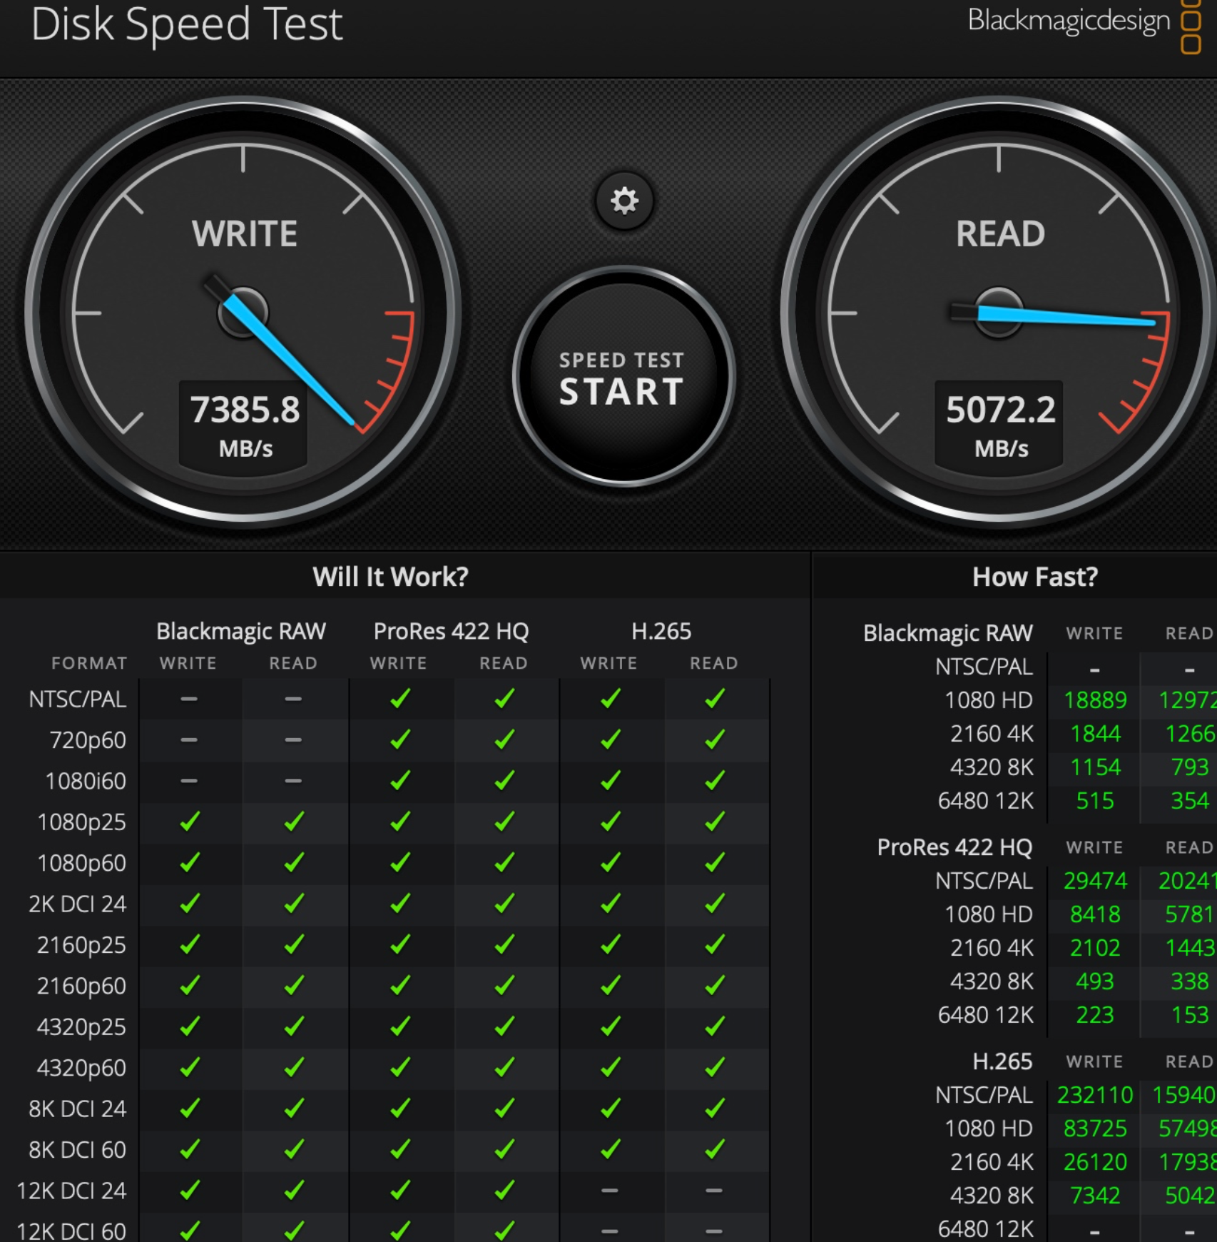
Task: Click the 8K DCI 60 format row label
Action: (77, 1150)
